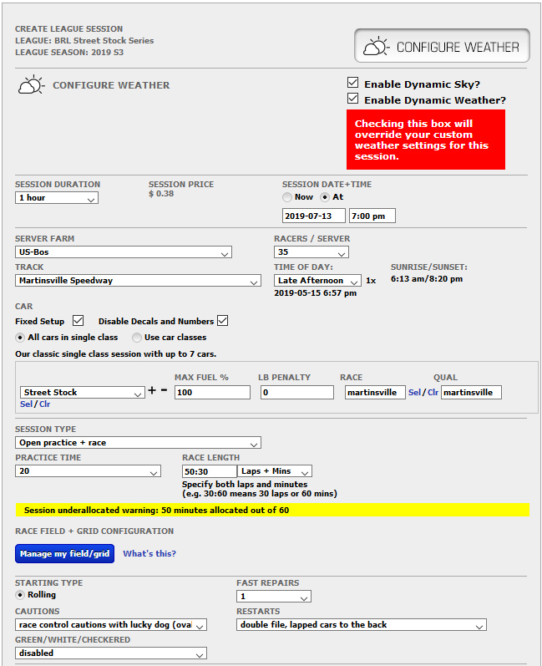Open the Track selection dropdown
The image size is (542, 666).
click(138, 281)
